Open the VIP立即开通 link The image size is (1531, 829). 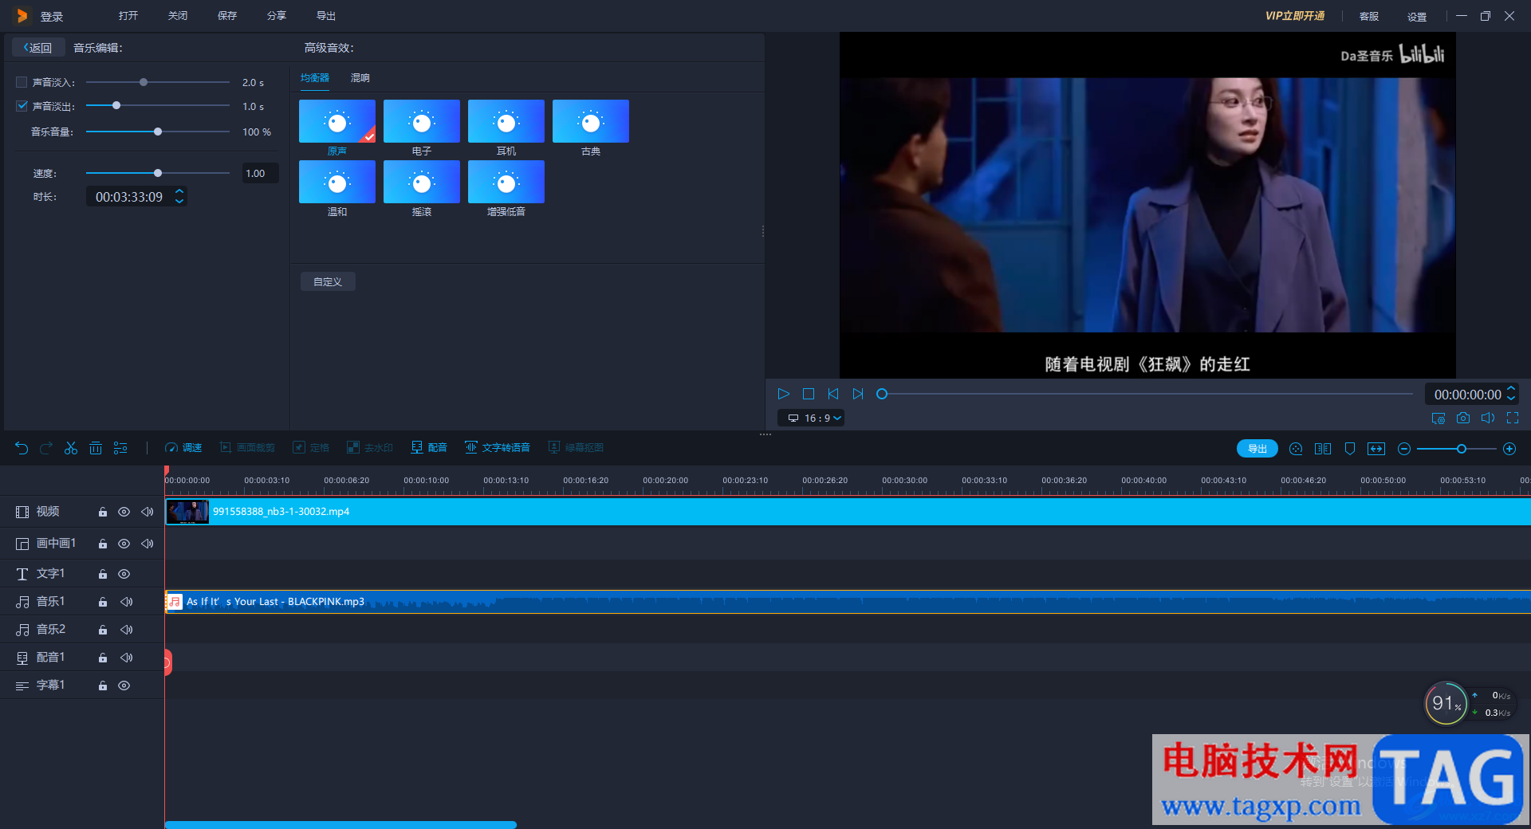[1295, 16]
